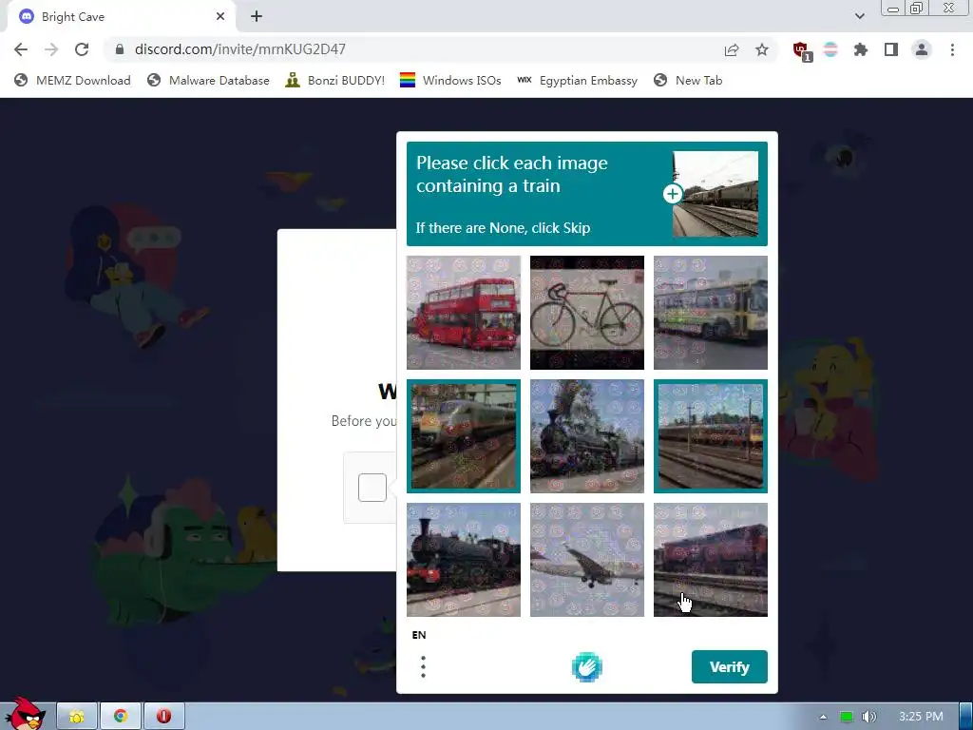973x730 pixels.
Task: View site info via lock icon
Action: tap(120, 49)
